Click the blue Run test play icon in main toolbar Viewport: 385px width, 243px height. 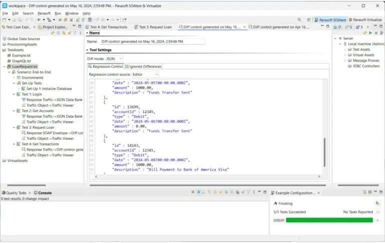click(x=39, y=20)
